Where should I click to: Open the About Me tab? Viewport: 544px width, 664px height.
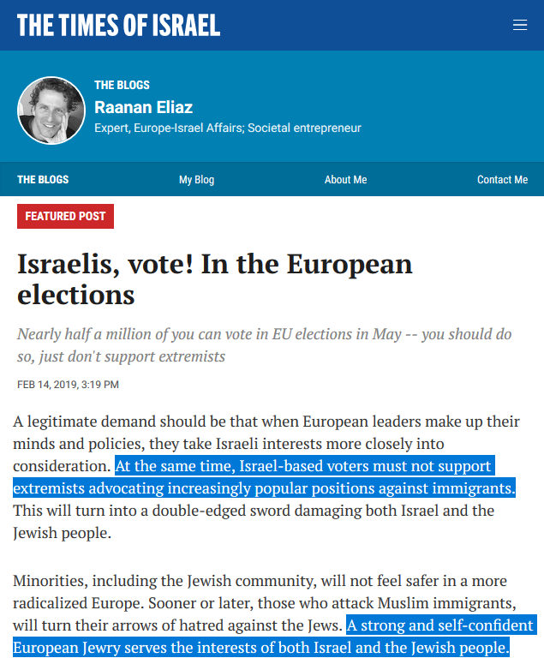345,180
